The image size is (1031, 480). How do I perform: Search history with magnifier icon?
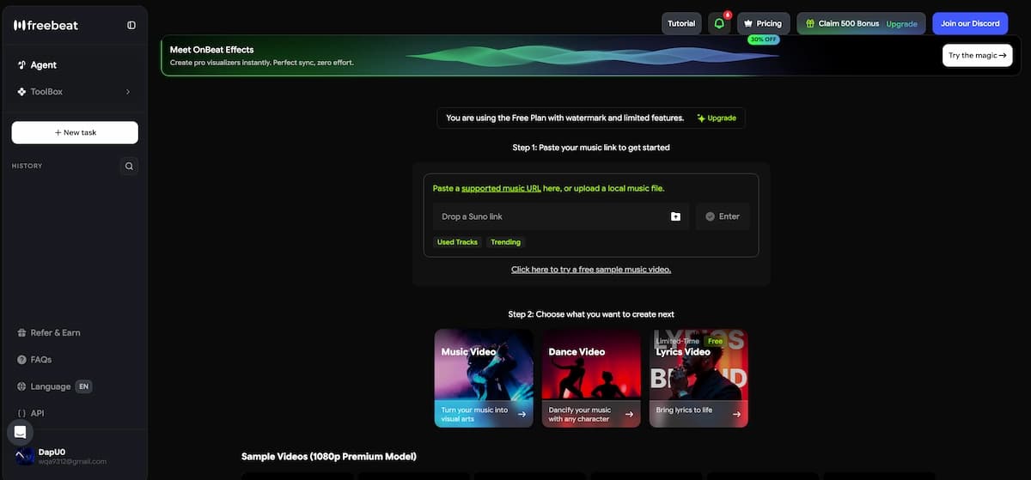pos(129,166)
